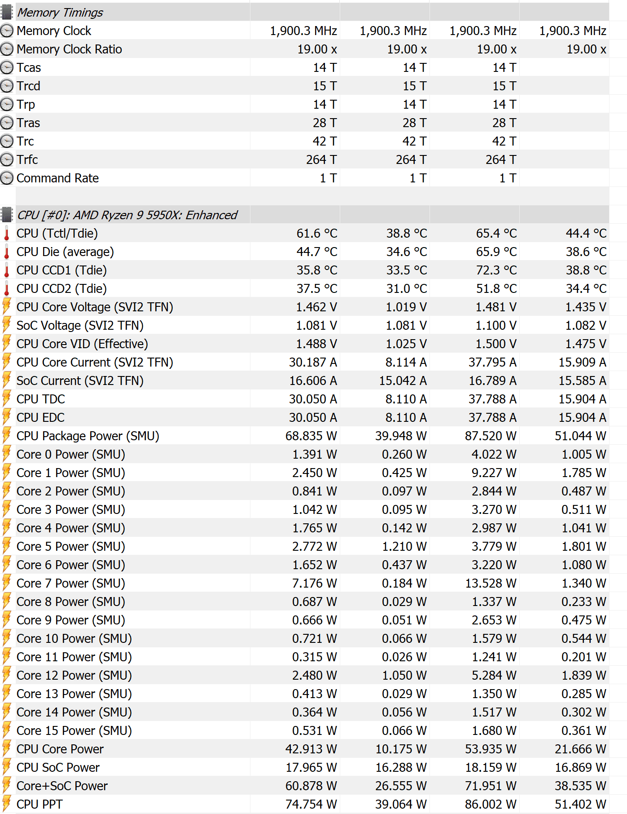Click the CPU chip icon of the Ryzen 9 5950X header
The image size is (627, 814).
[x=7, y=215]
